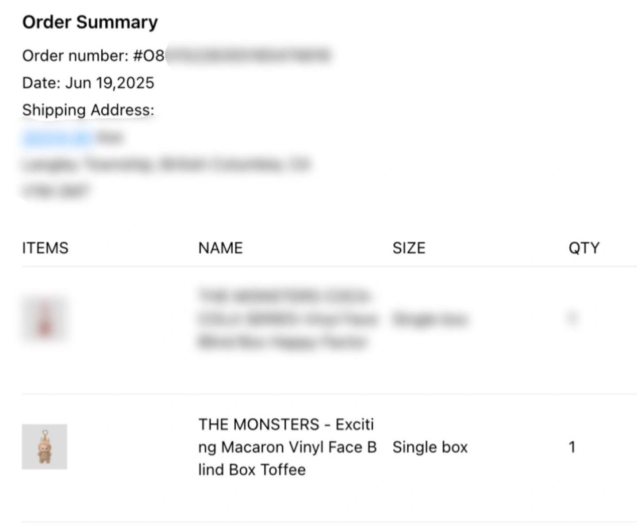This screenshot has width=637, height=532.
Task: Click quantity 1 of the Toffee item
Action: click(x=572, y=447)
